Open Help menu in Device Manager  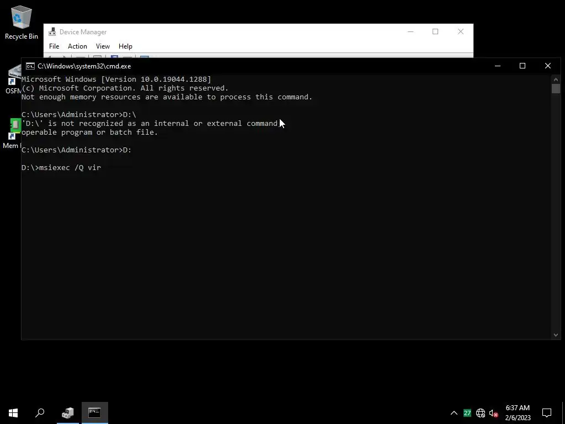(x=125, y=46)
